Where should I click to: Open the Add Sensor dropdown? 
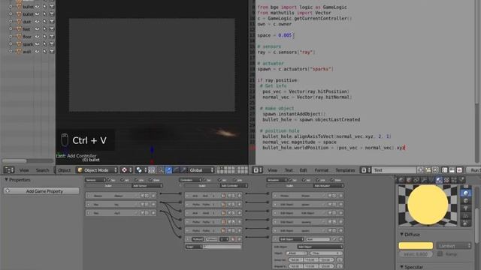click(147, 185)
